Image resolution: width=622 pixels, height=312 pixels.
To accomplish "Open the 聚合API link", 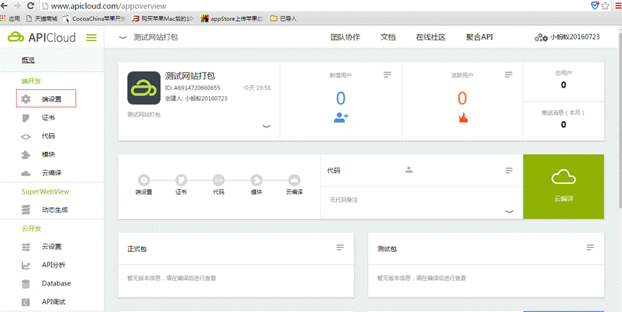I will click(480, 38).
